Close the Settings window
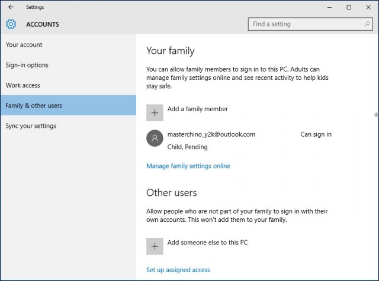Screen dimensions: 379x281 pyautogui.click(x=368, y=7)
